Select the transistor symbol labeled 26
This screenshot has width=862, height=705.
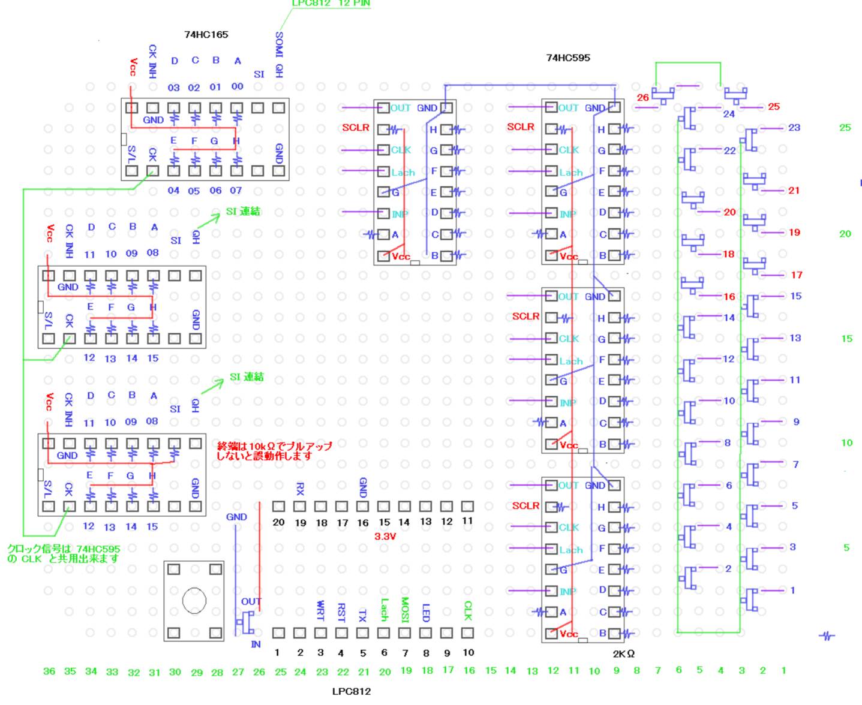point(663,95)
